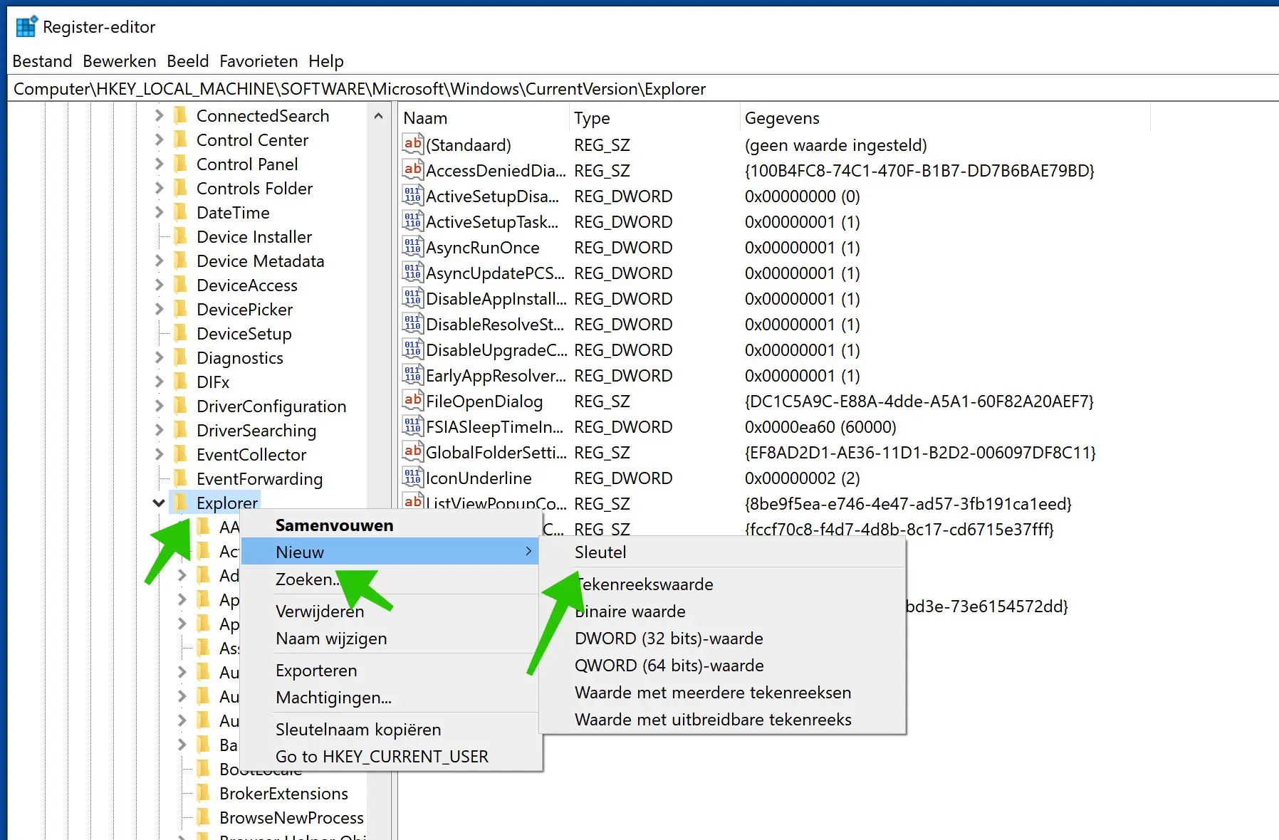Click the Register-editor app icon in title bar
Viewport: 1279px width, 840px height.
click(26, 26)
